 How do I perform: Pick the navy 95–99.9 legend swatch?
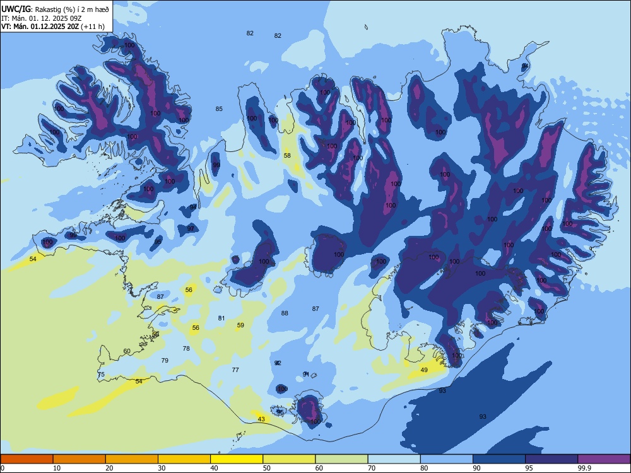pos(551,459)
